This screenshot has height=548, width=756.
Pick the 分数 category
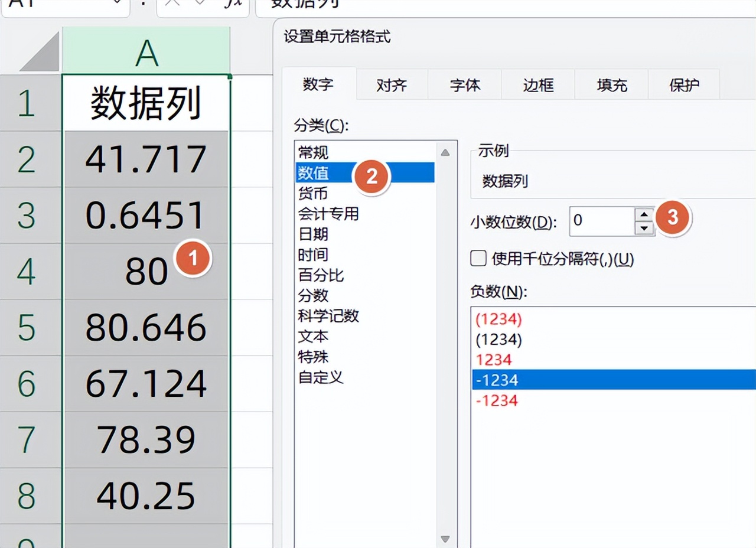click(365, 295)
